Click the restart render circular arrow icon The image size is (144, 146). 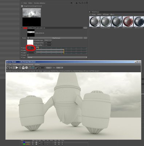point(8,68)
